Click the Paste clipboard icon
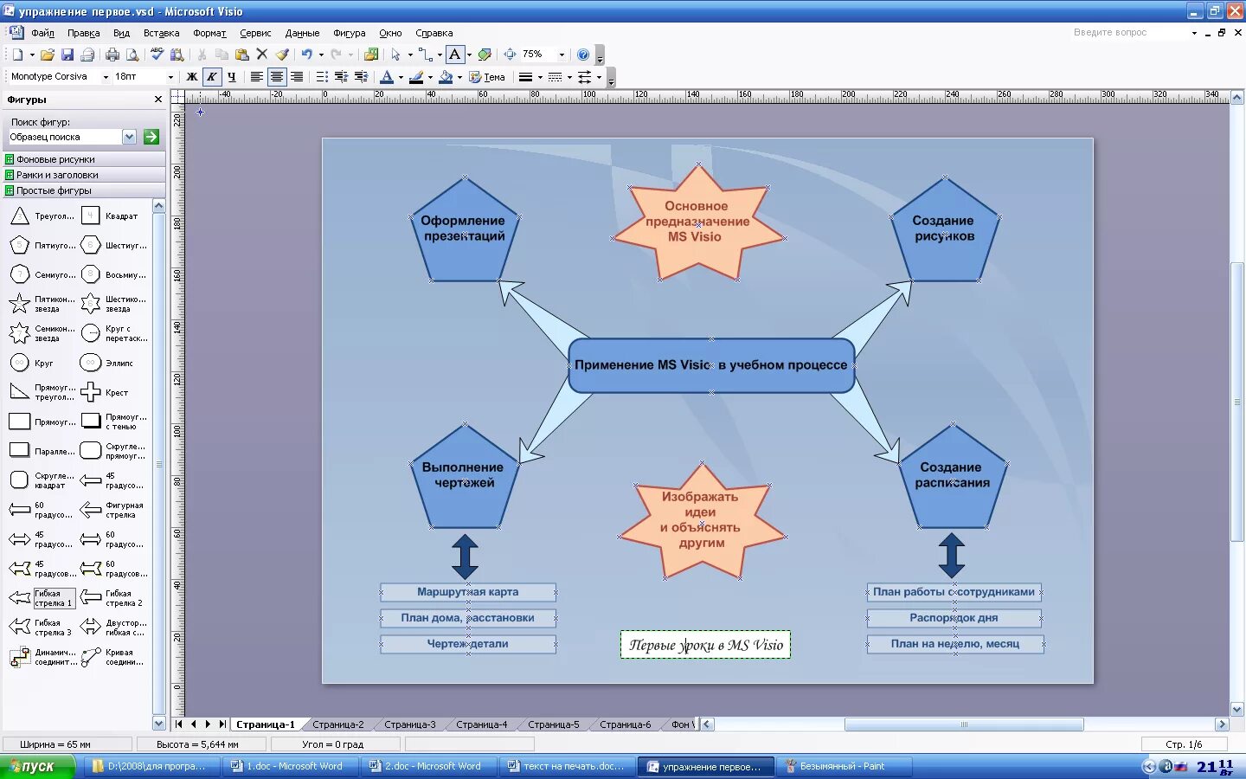 pyautogui.click(x=241, y=55)
